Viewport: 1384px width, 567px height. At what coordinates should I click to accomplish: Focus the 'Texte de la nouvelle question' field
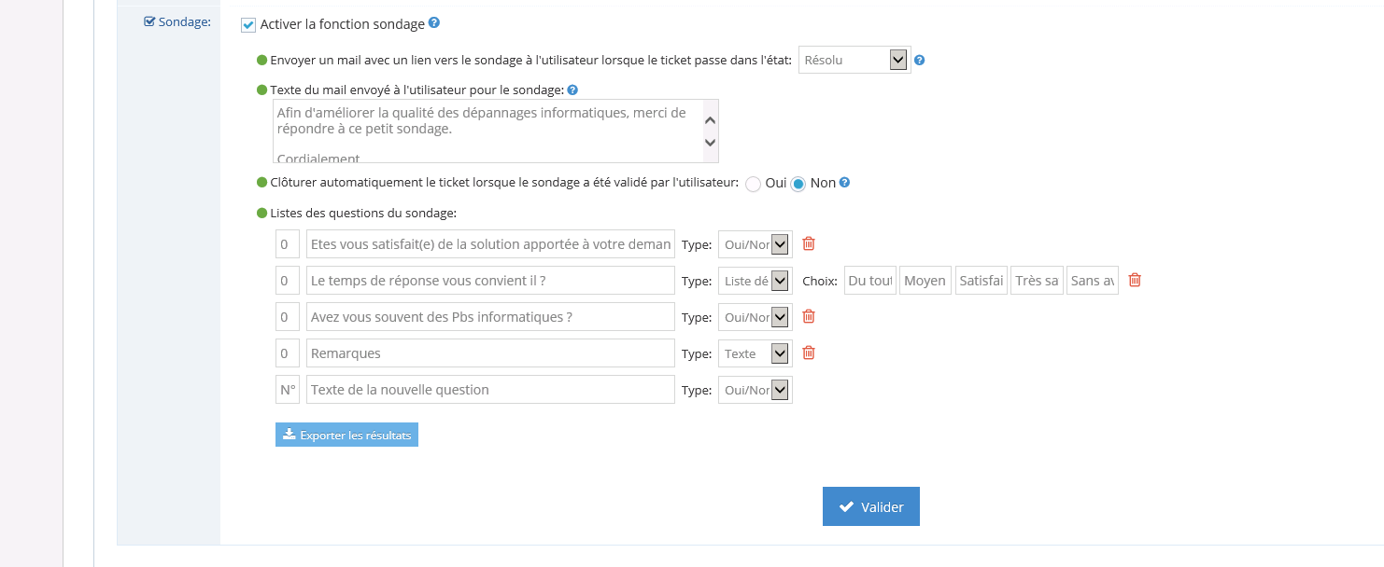click(x=490, y=390)
